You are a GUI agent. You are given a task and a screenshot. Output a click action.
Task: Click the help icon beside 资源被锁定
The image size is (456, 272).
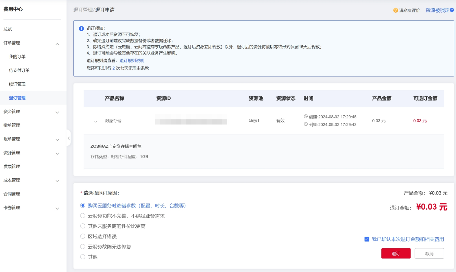coord(452,10)
